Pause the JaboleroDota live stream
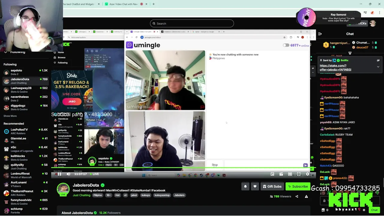The image size is (384, 216). pyautogui.click(x=59, y=174)
